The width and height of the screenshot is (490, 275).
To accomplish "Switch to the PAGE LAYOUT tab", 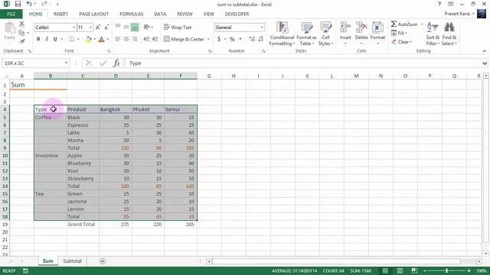I will [93, 14].
